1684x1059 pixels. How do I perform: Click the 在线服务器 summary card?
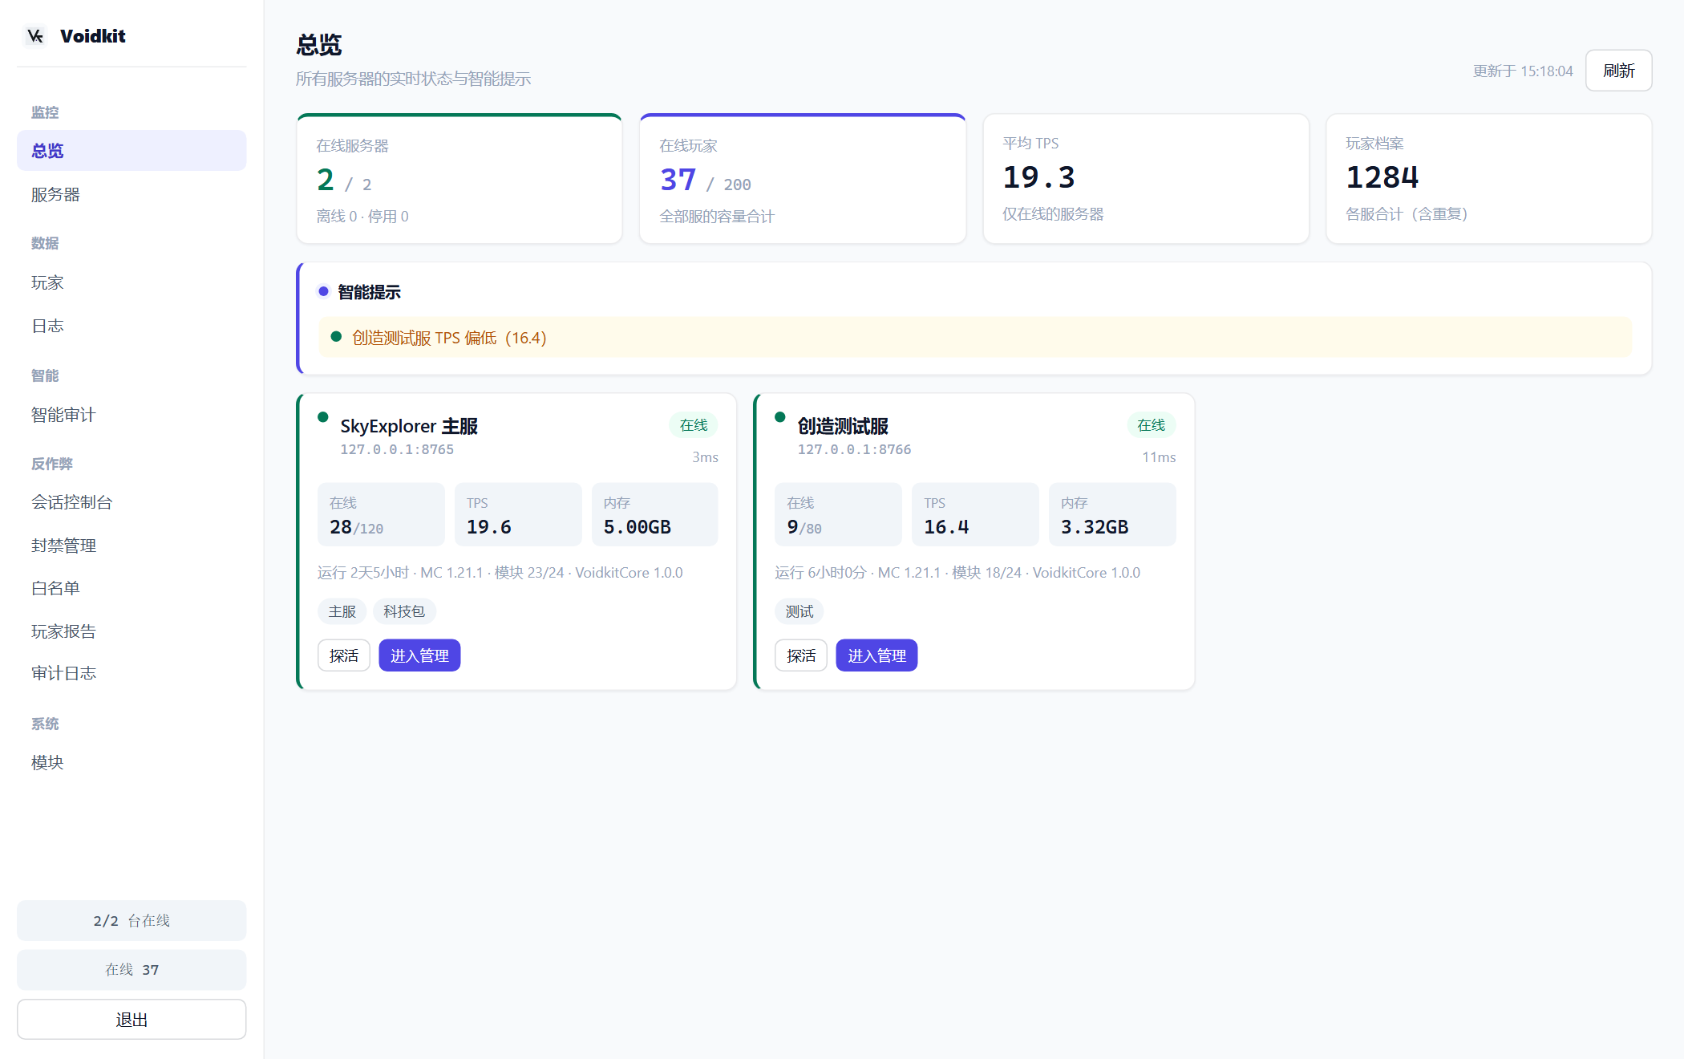[459, 179]
